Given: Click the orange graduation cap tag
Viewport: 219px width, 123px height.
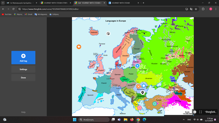Looking at the screenshot, I should [79, 47].
